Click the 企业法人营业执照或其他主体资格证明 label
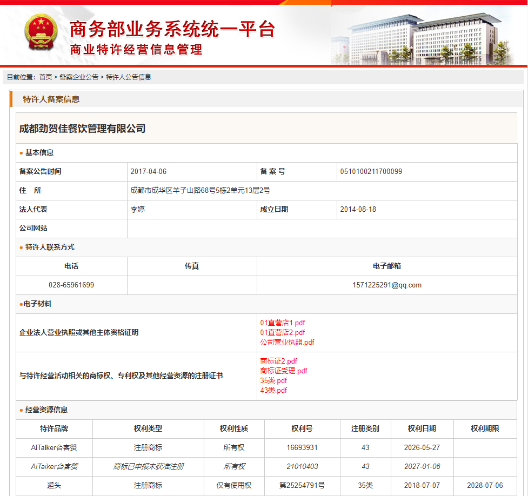This screenshot has width=528, height=496. (x=79, y=333)
